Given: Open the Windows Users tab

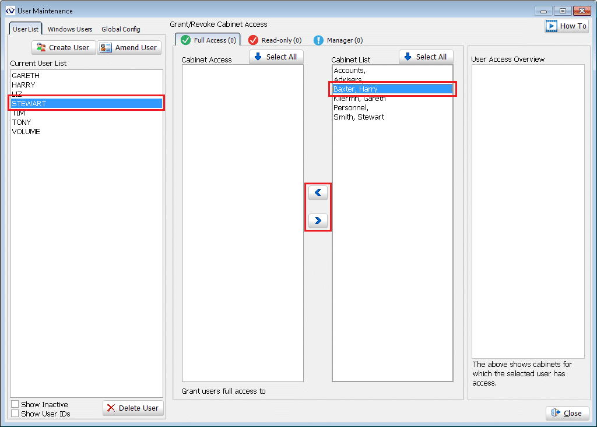Looking at the screenshot, I should click(70, 29).
